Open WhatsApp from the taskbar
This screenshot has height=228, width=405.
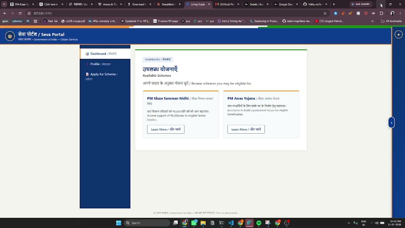(194, 223)
